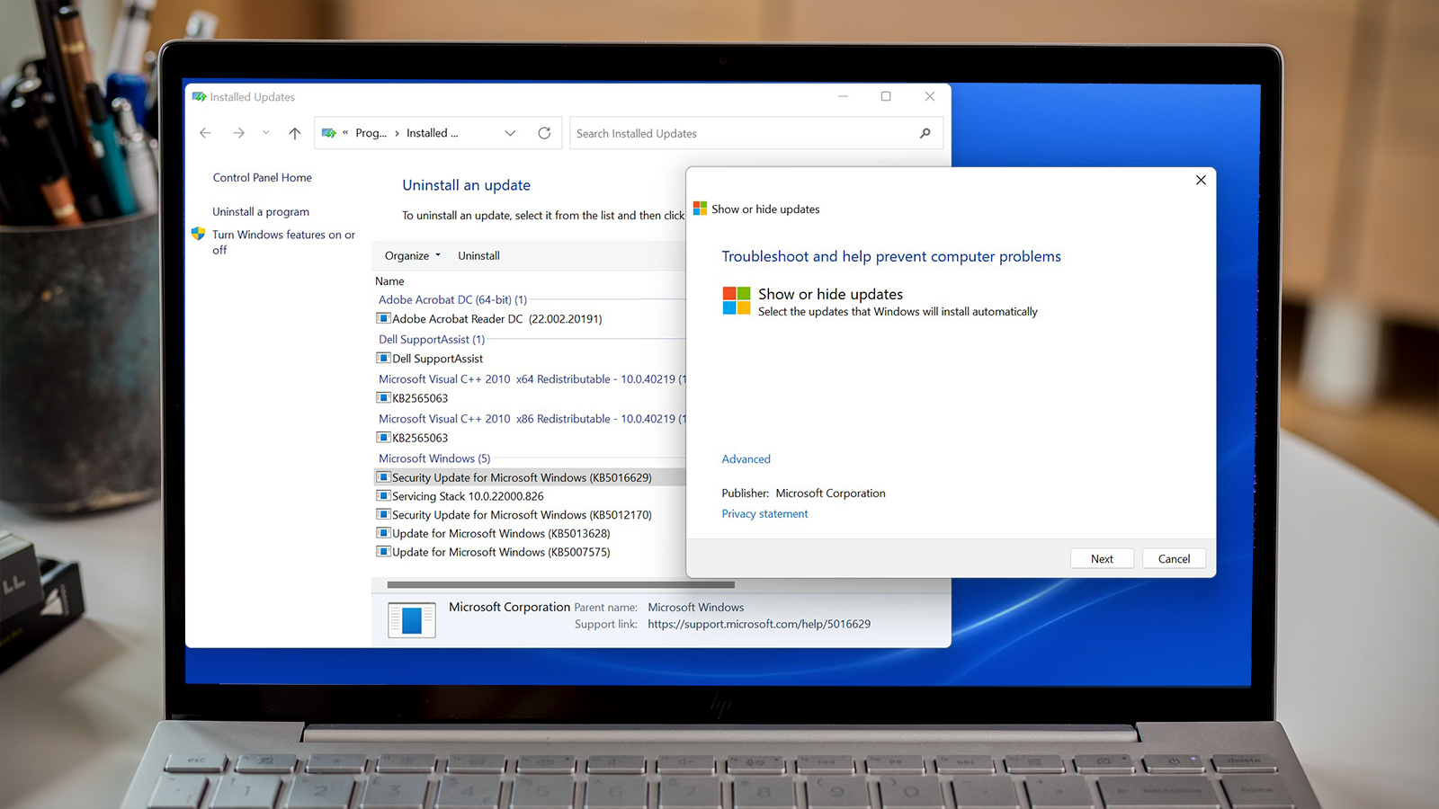Open the Advanced link in troubleshooter
1439x809 pixels.
(746, 459)
